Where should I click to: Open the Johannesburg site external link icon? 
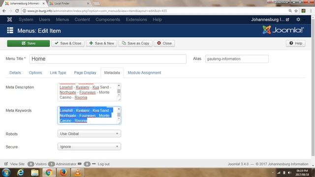click(287, 20)
